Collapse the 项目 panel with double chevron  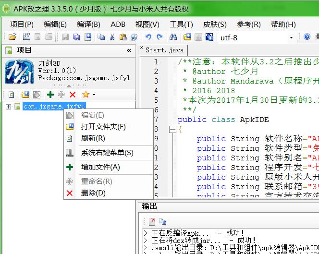(x=129, y=50)
